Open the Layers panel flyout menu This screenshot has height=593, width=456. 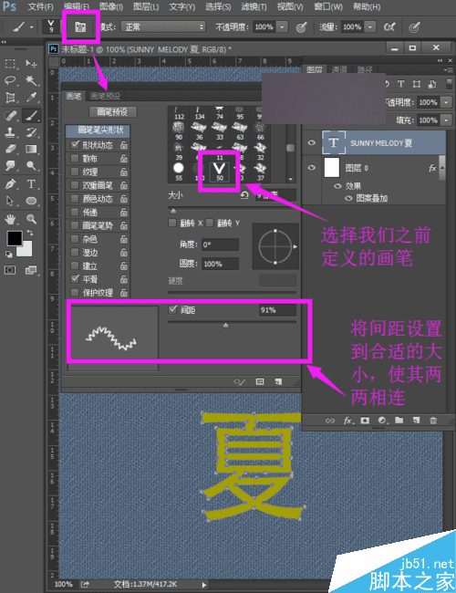click(450, 69)
